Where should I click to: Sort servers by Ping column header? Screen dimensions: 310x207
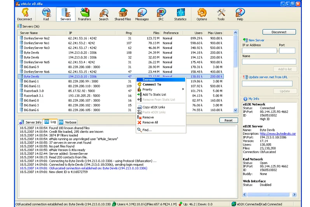pyautogui.click(x=128, y=33)
